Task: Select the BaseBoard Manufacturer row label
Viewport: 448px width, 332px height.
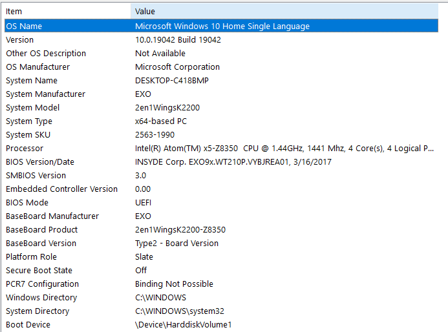Action: [x=52, y=216]
